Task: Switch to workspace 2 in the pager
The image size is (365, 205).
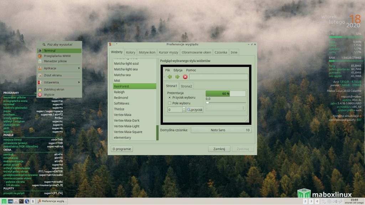Action: click(305, 201)
